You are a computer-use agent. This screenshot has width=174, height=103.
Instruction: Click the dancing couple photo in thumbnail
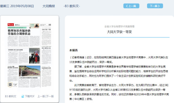coord(35,56)
